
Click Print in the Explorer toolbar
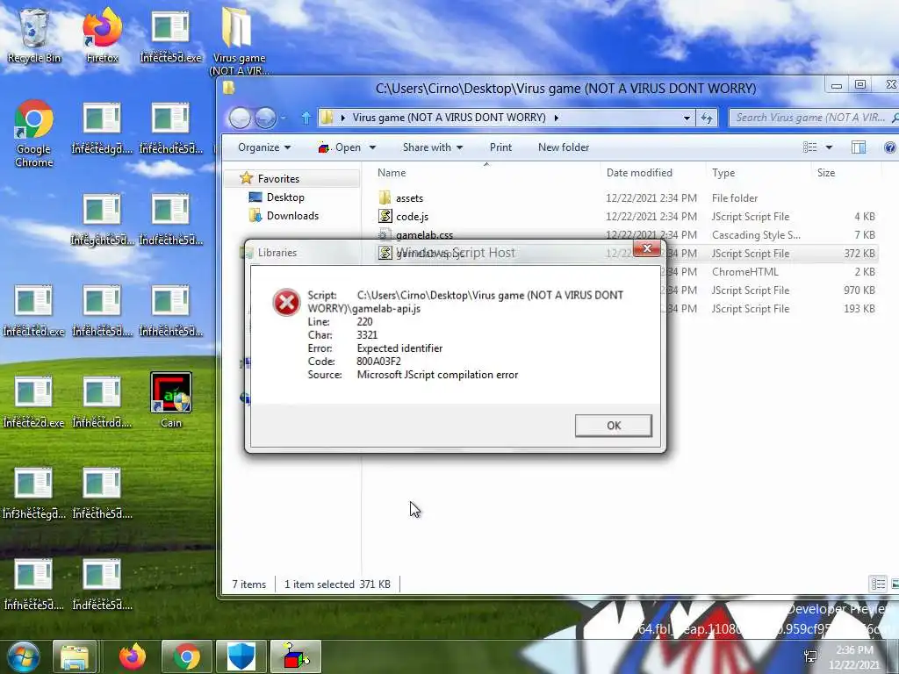500,147
